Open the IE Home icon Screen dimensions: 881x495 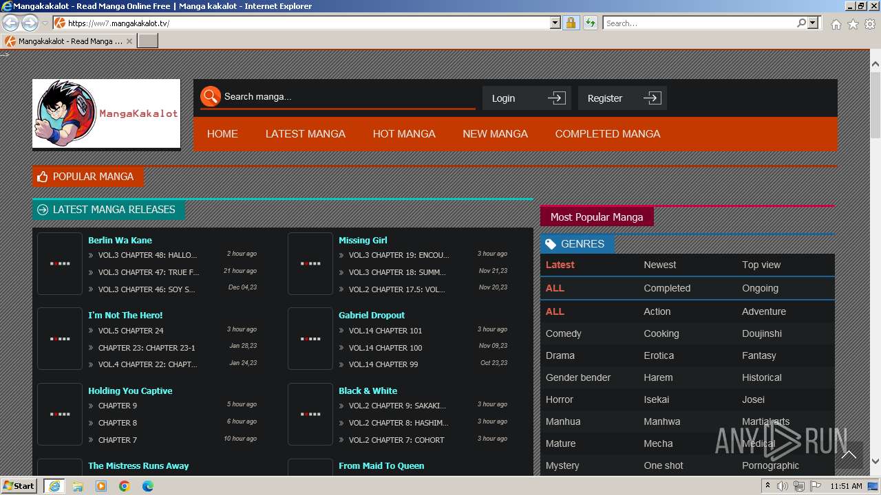click(836, 24)
